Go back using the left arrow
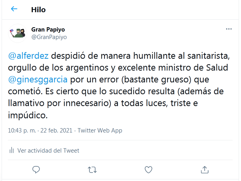 pyautogui.click(x=14, y=9)
